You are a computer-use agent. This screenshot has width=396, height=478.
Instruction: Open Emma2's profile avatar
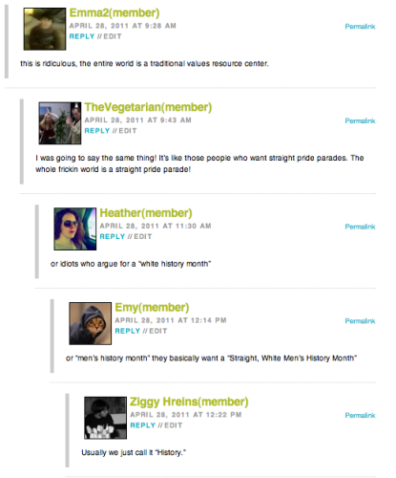pyautogui.click(x=45, y=29)
